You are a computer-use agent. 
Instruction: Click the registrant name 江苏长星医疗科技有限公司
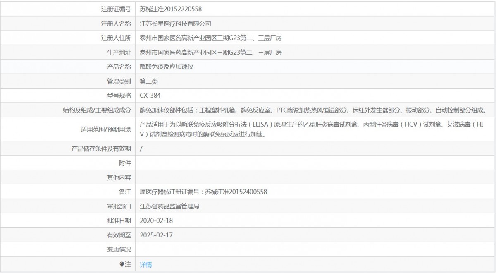[176, 24]
